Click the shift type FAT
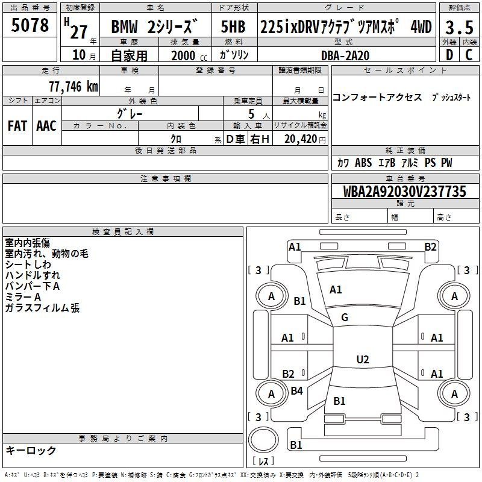The width and height of the screenshot is (482, 482). (17, 126)
